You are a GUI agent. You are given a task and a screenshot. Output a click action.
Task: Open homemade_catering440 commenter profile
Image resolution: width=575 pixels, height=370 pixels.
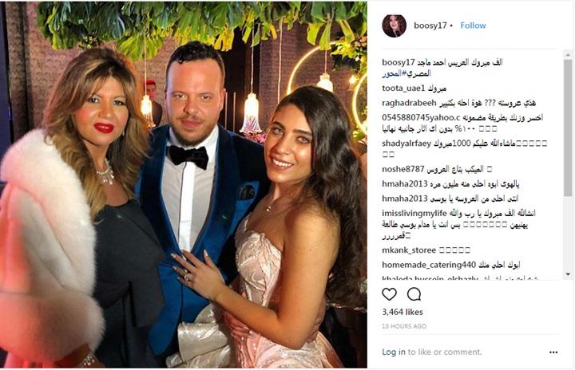pos(429,265)
